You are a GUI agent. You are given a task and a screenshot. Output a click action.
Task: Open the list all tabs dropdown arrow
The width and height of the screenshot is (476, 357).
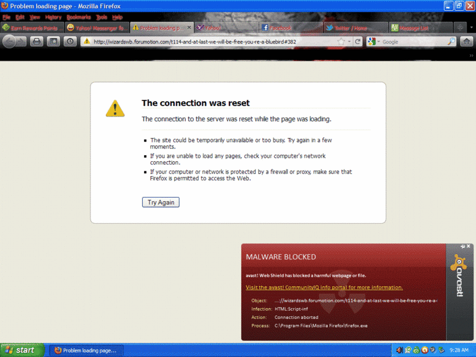coord(471,27)
